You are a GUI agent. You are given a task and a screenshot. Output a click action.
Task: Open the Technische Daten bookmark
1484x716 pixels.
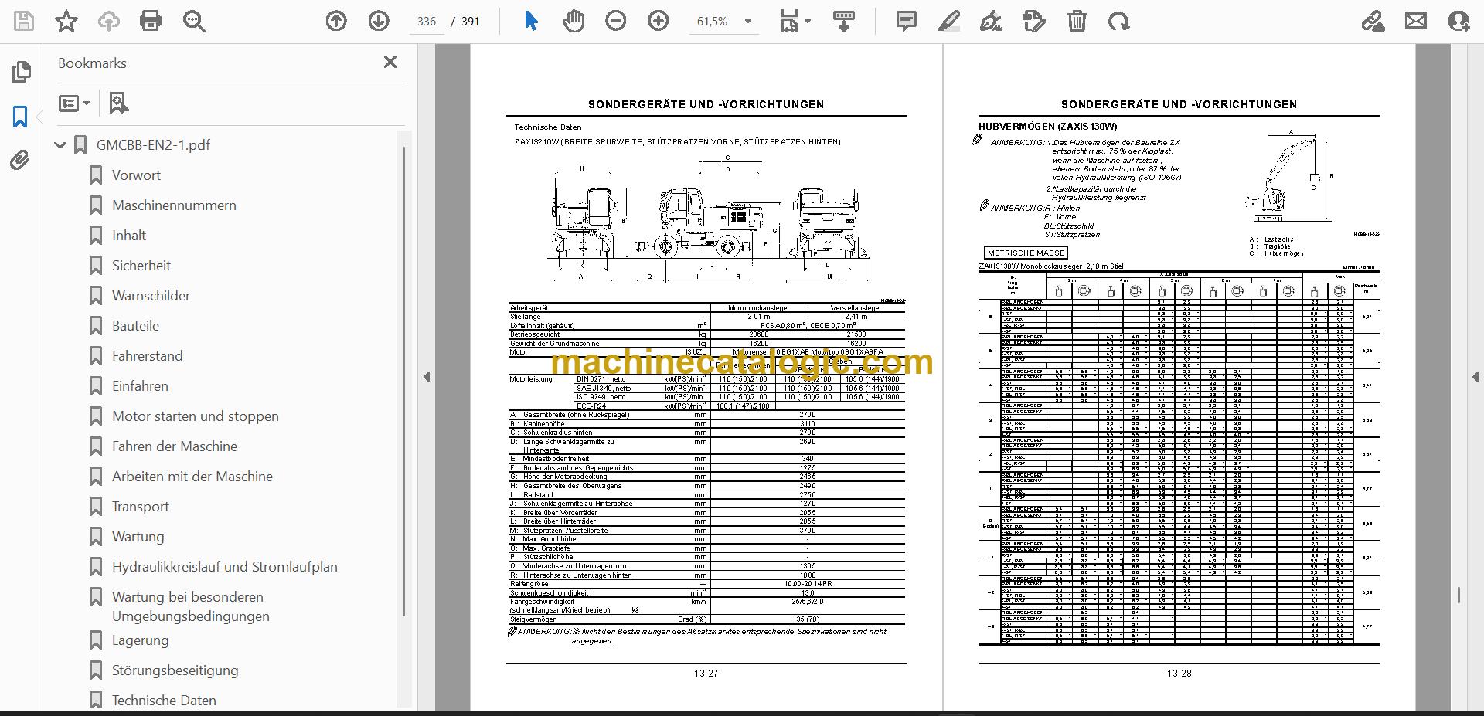164,700
